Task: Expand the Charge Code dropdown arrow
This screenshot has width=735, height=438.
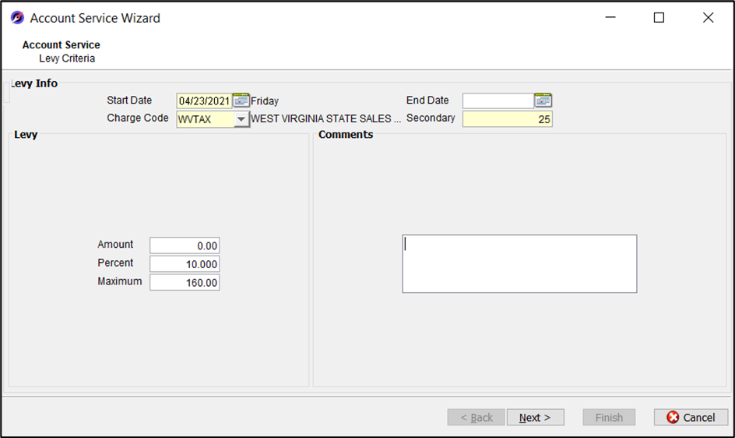Action: (x=241, y=119)
